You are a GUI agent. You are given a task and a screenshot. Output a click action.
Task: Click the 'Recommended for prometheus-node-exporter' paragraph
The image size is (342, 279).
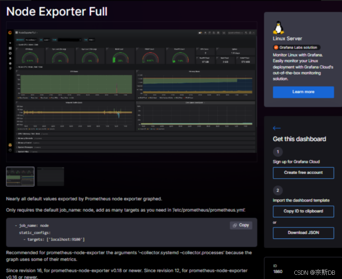pyautogui.click(x=129, y=256)
